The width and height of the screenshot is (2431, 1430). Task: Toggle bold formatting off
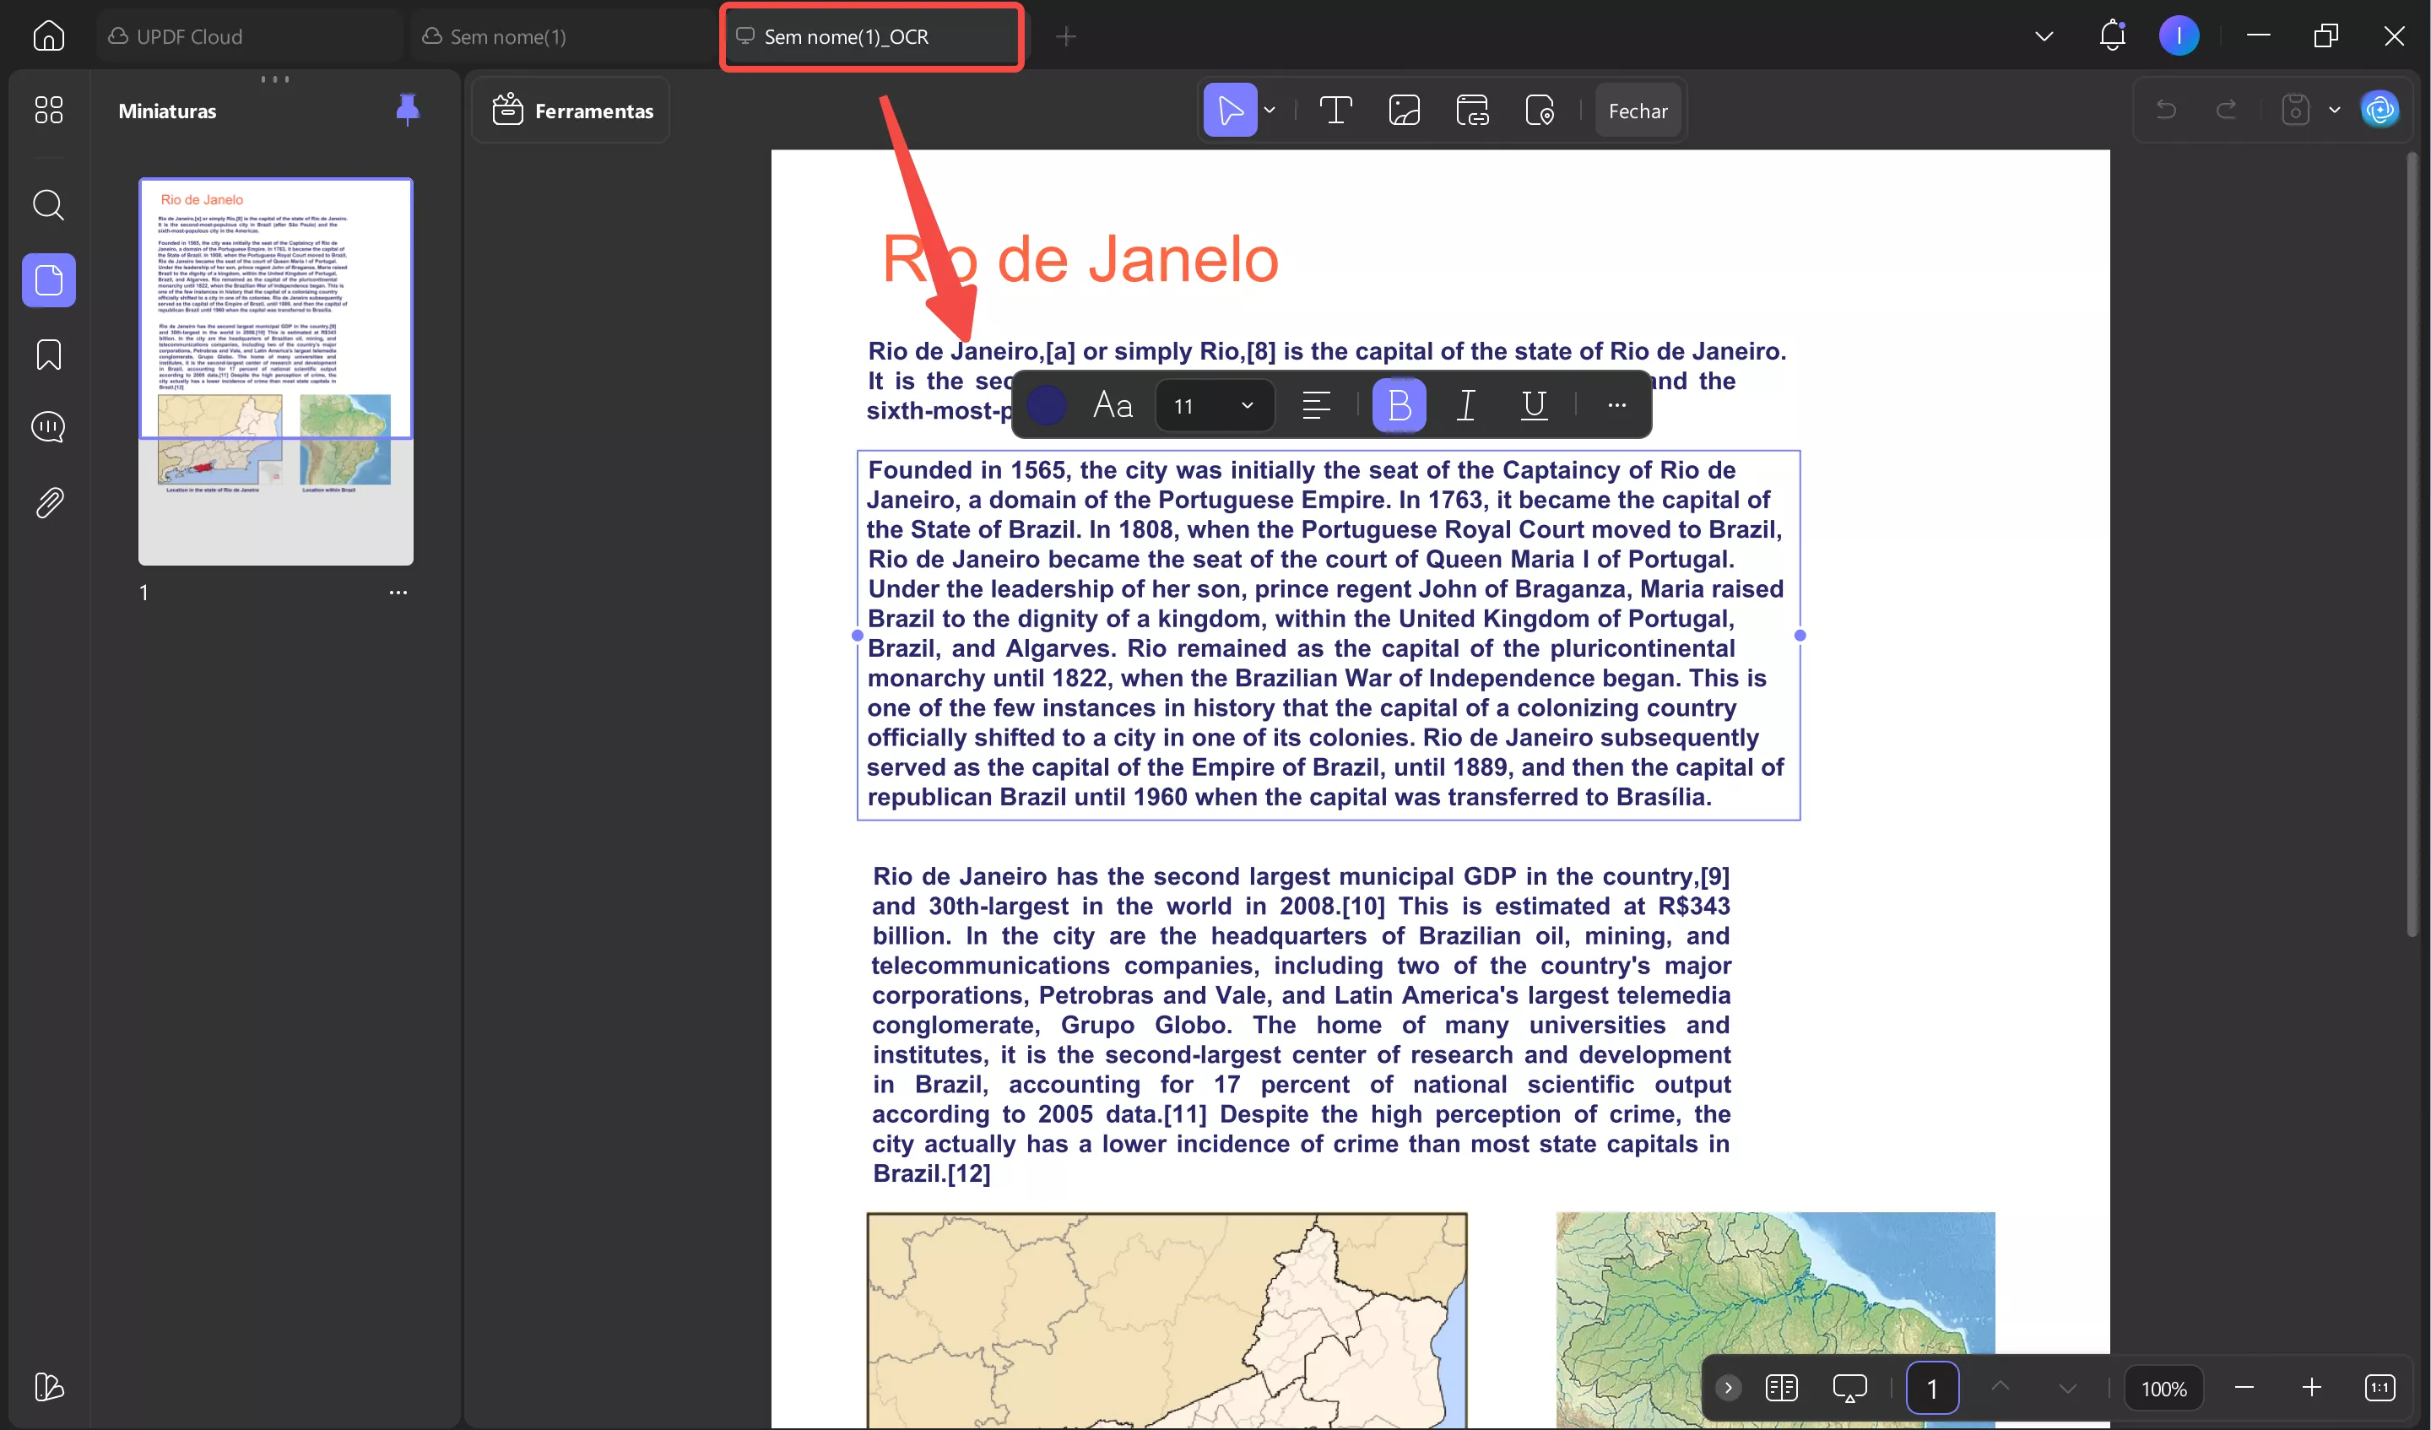point(1399,405)
